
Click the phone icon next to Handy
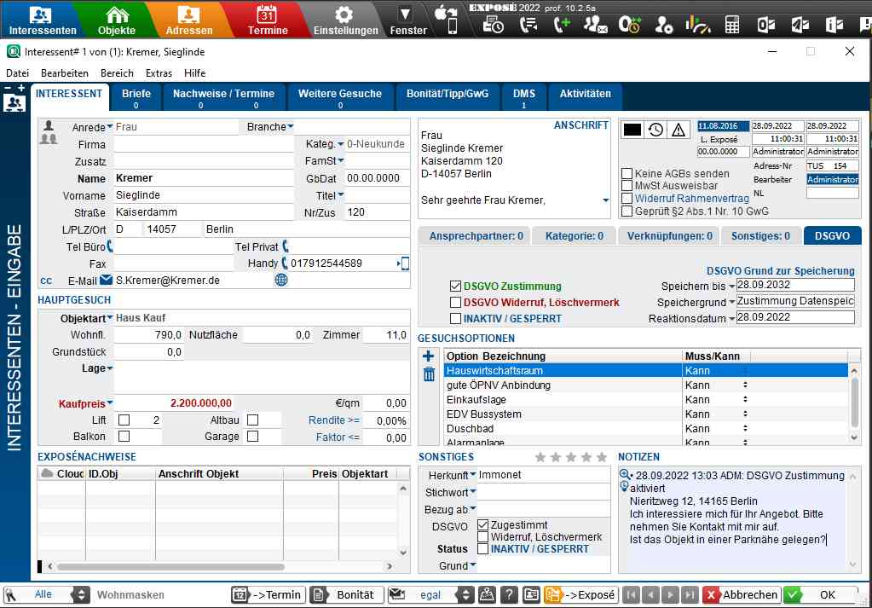coord(285,263)
